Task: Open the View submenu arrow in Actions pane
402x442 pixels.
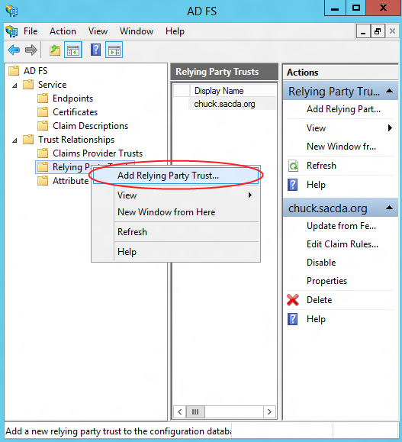Action: tap(390, 128)
